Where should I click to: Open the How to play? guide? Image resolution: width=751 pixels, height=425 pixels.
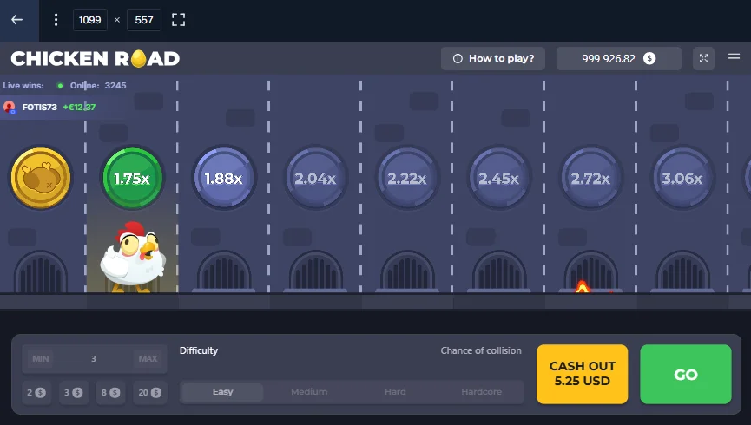point(493,58)
